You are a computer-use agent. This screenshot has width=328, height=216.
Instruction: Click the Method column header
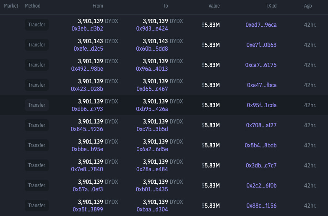[x=33, y=6]
